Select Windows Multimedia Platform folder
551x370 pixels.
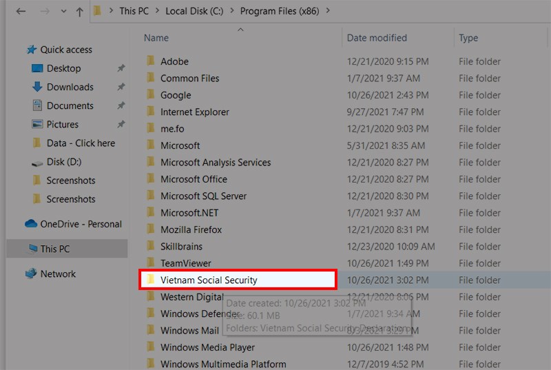(223, 364)
